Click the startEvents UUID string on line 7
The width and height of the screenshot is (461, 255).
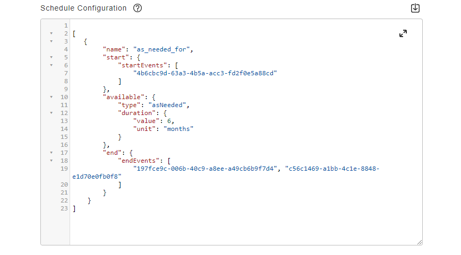(206, 73)
